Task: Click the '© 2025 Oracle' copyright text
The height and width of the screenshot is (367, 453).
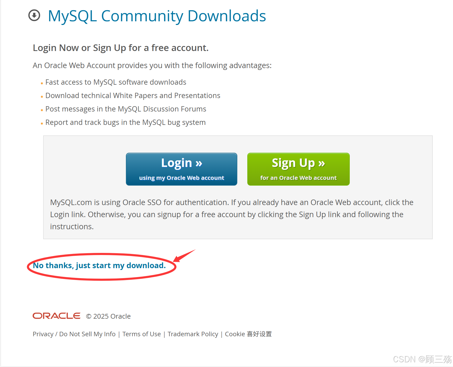Action: coord(108,316)
